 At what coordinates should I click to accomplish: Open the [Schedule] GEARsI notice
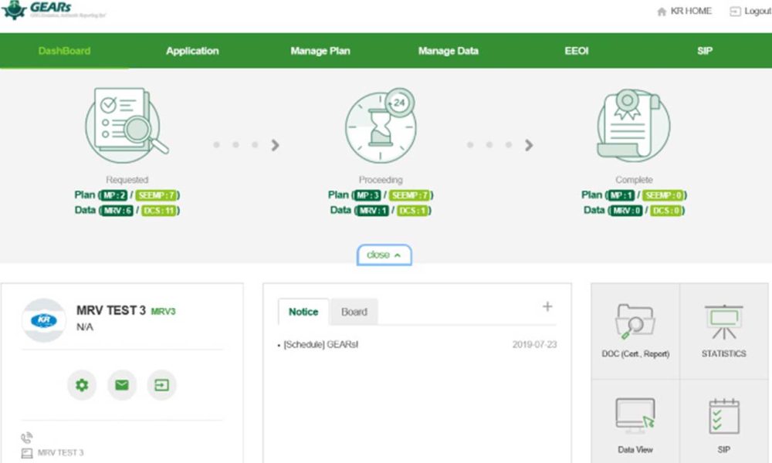click(320, 344)
